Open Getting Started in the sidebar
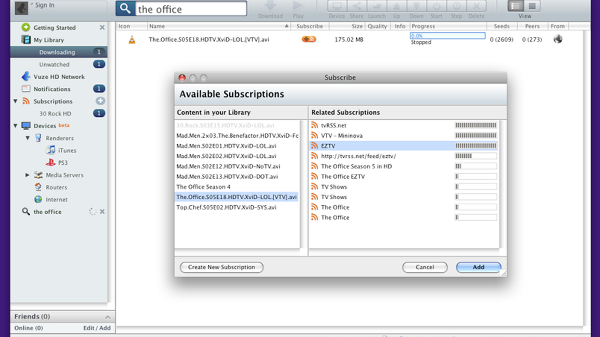Viewport: 600px width, 337px height. [54, 28]
